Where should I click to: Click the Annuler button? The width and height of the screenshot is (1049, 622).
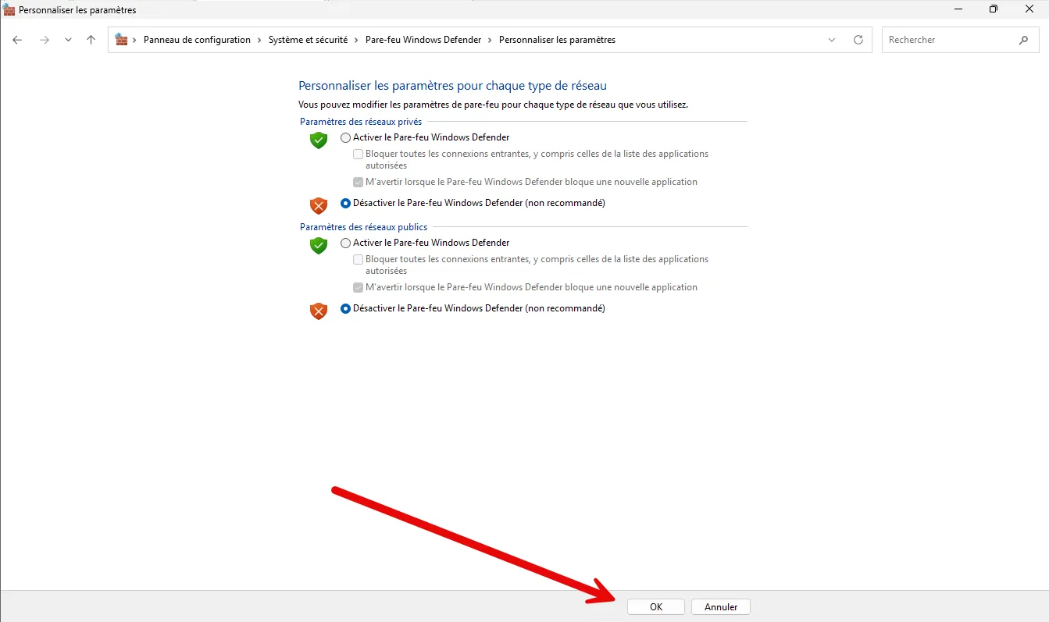pyautogui.click(x=720, y=606)
